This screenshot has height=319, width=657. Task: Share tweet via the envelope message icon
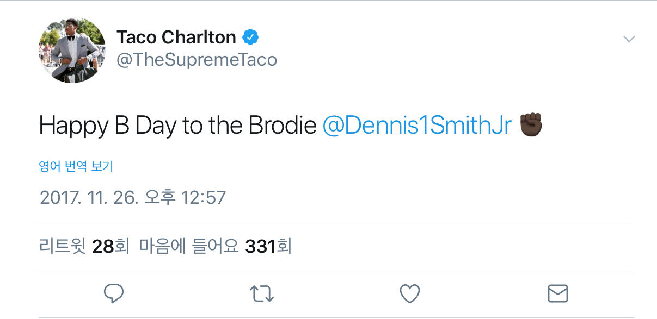pyautogui.click(x=557, y=293)
